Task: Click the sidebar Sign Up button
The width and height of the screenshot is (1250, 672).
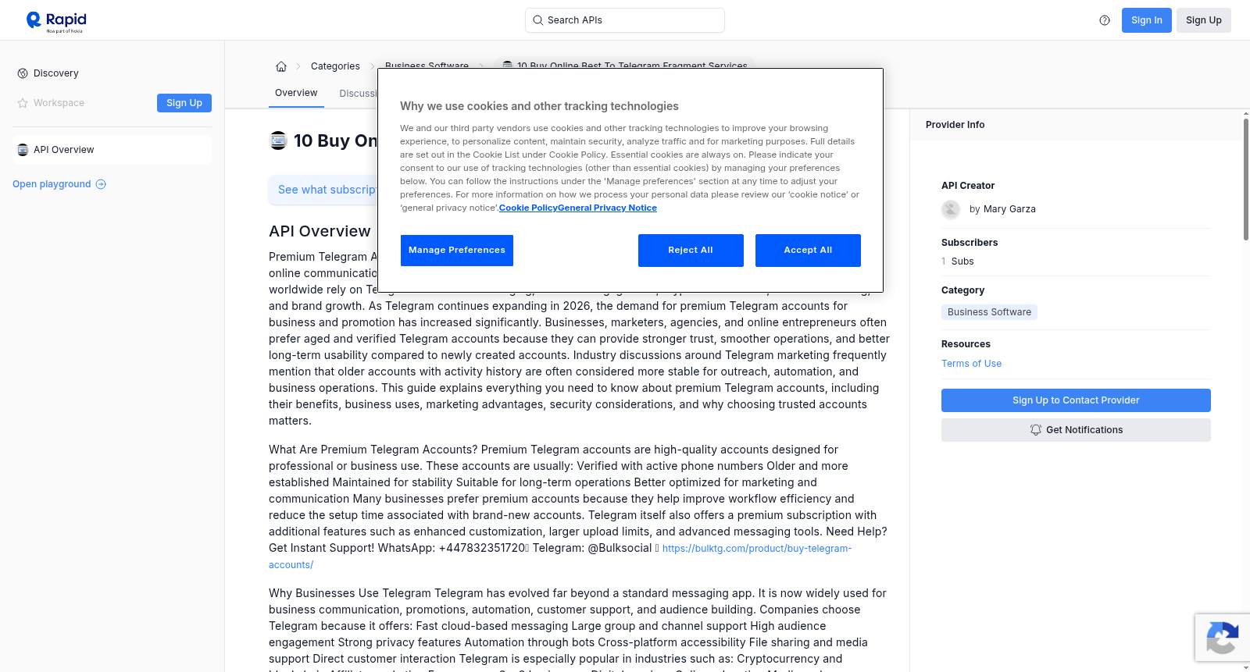Action: [x=184, y=103]
